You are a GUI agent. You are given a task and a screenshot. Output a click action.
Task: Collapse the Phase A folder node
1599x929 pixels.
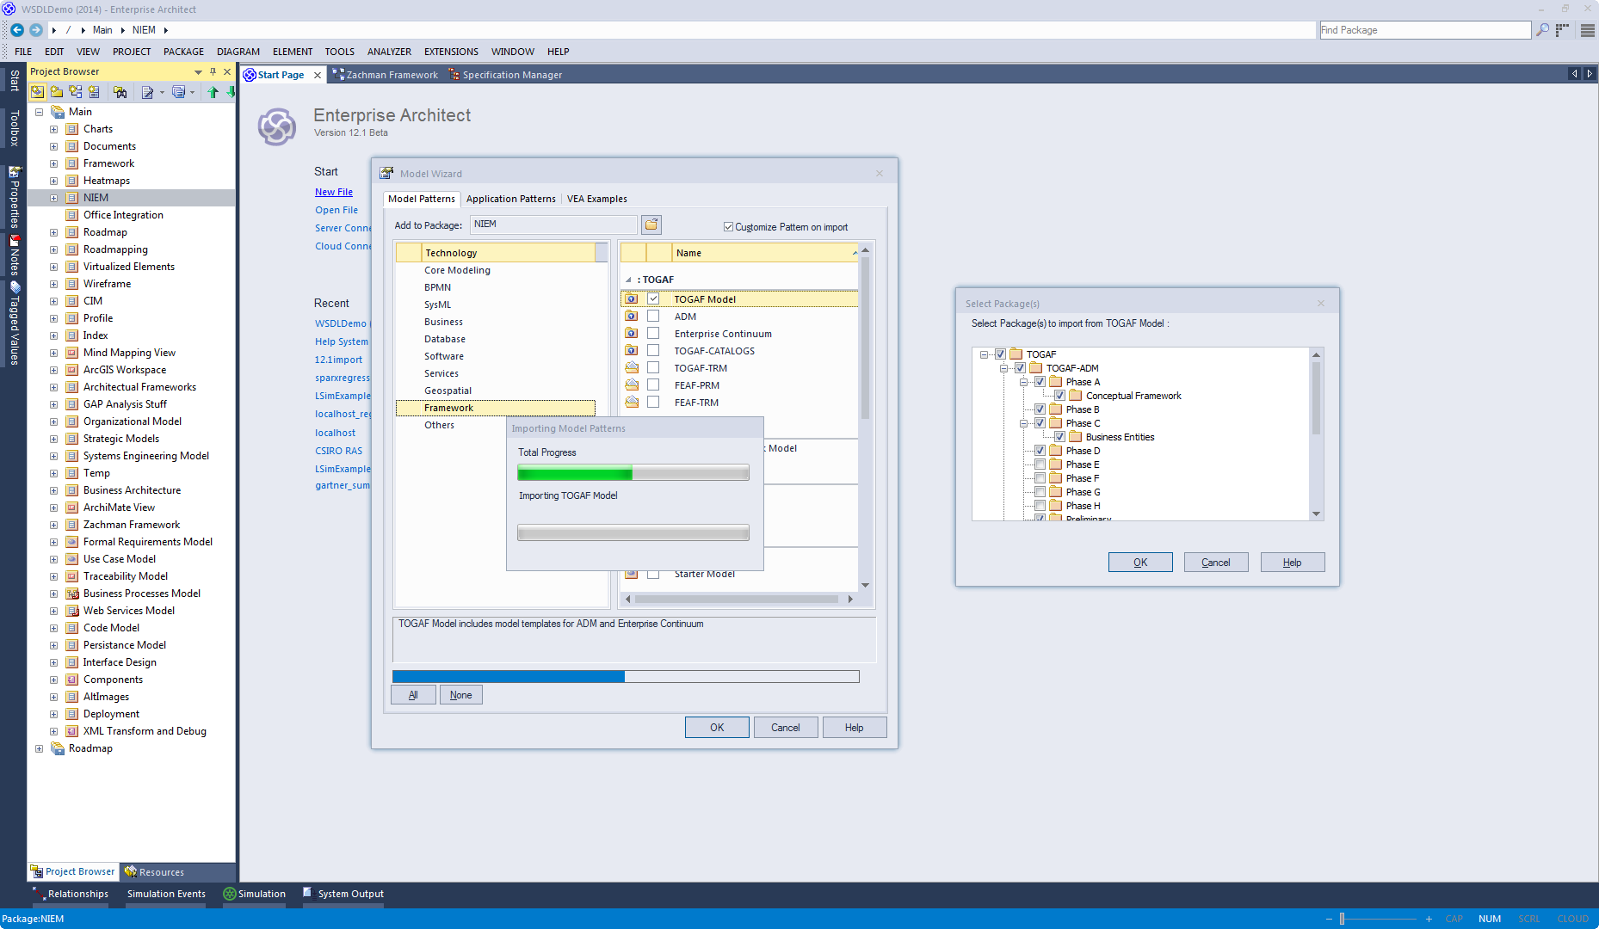[x=1023, y=382]
